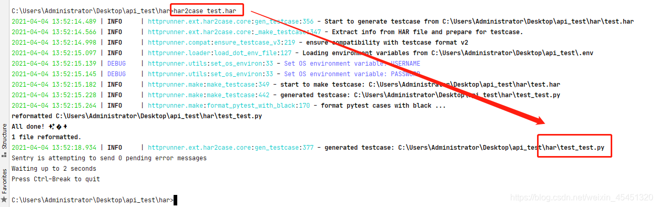Screen dimensions: 658x207
Task: Click the 'Waiting up to 2 seconds' line
Action: pyautogui.click(x=54, y=169)
